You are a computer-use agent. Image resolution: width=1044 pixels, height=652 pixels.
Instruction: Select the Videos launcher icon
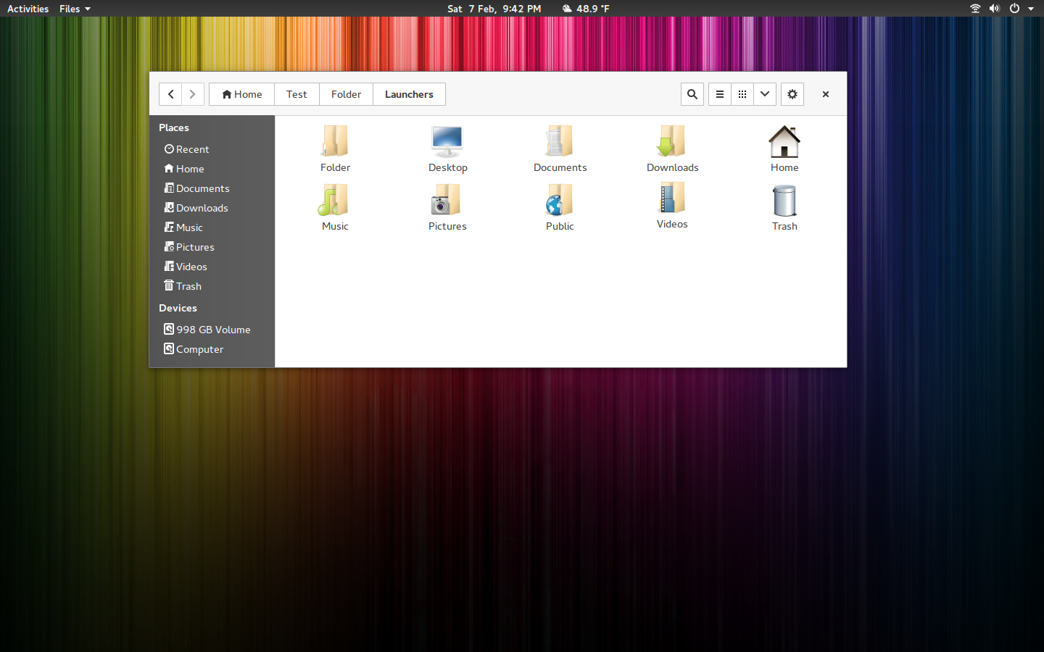point(672,198)
